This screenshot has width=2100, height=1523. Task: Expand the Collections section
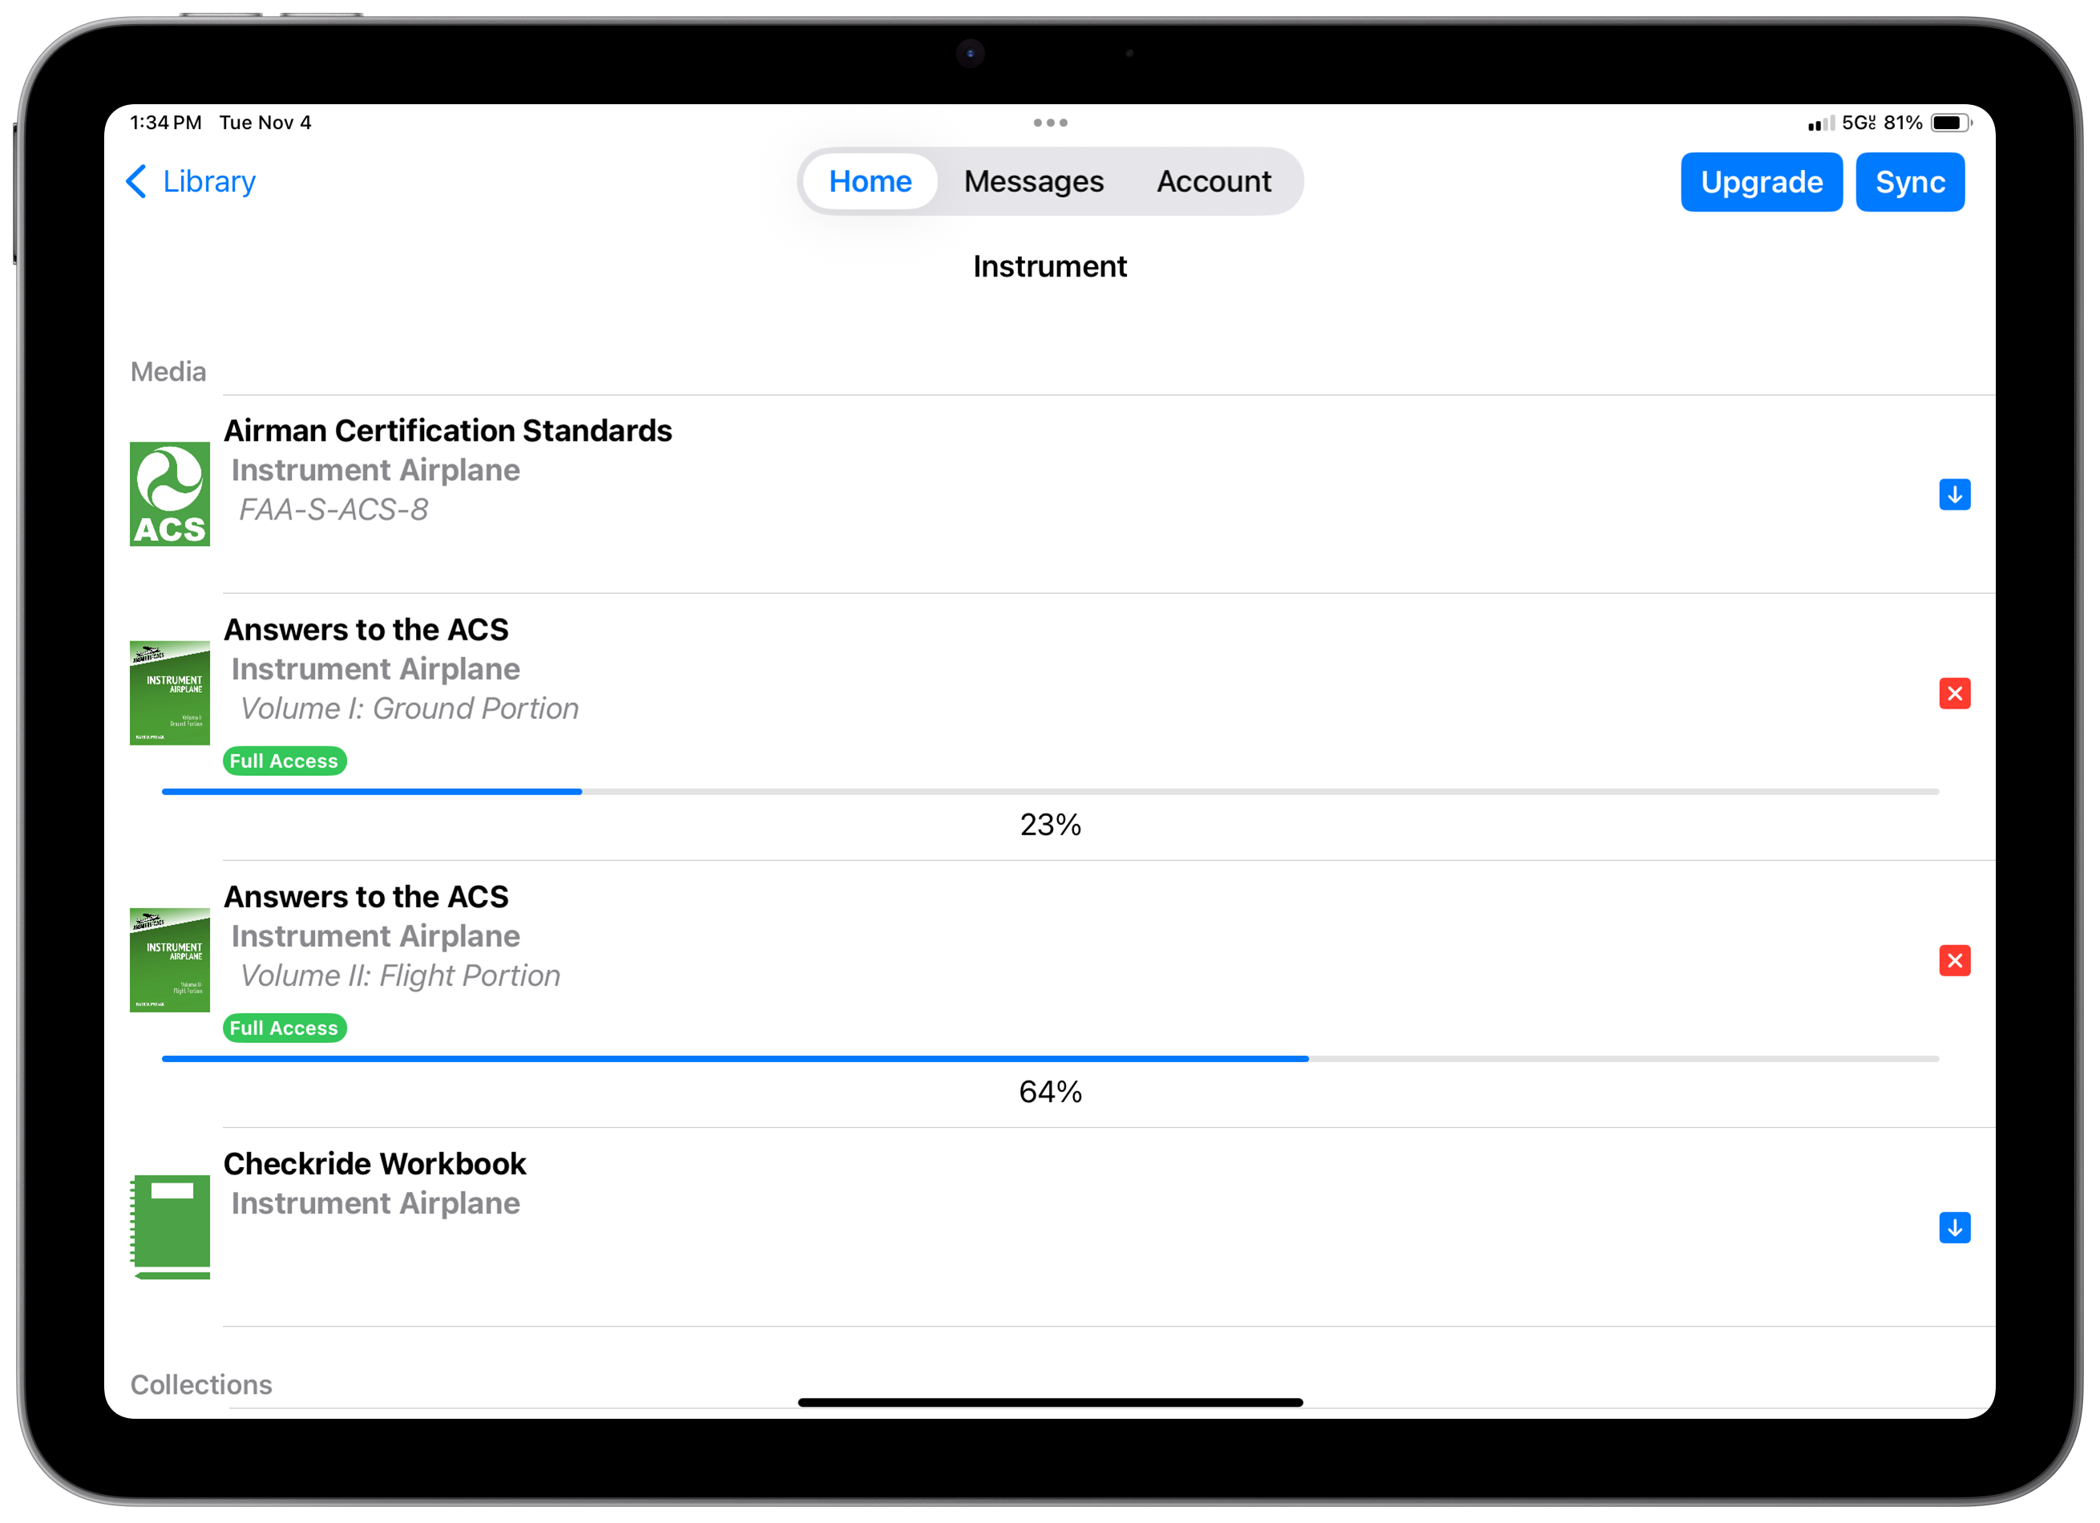point(202,1384)
